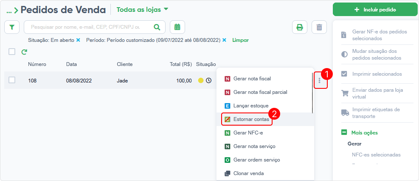Click the red N icon for Gerar nota fiscal
Image resolution: width=419 pixels, height=181 pixels.
[x=228, y=79]
